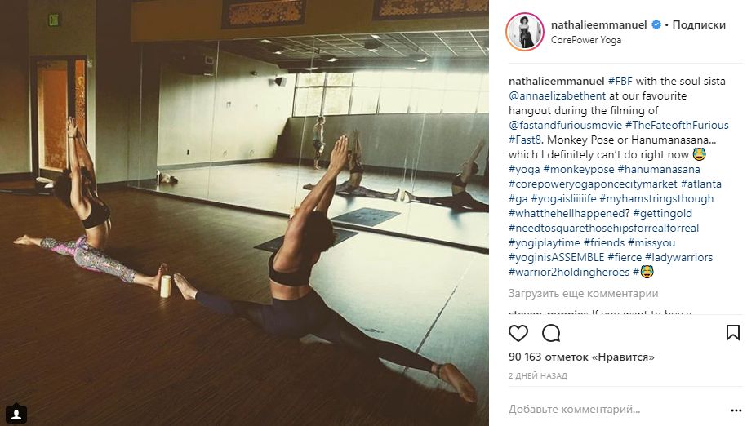Open tagged people icon on the photo
The width and height of the screenshot is (747, 426).
tap(16, 414)
